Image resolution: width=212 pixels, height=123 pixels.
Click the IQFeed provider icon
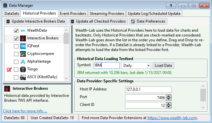(23, 46)
